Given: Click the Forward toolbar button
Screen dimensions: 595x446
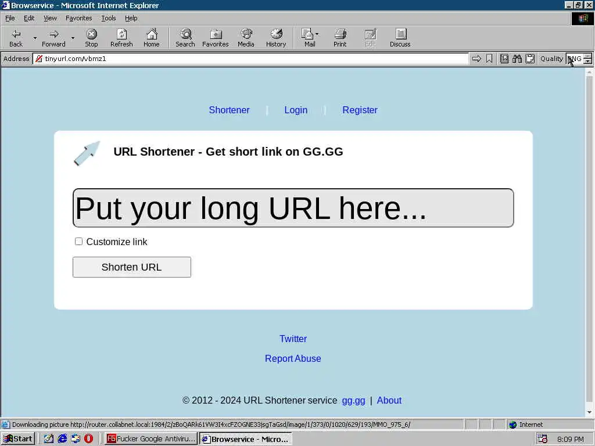Looking at the screenshot, I should tap(54, 38).
